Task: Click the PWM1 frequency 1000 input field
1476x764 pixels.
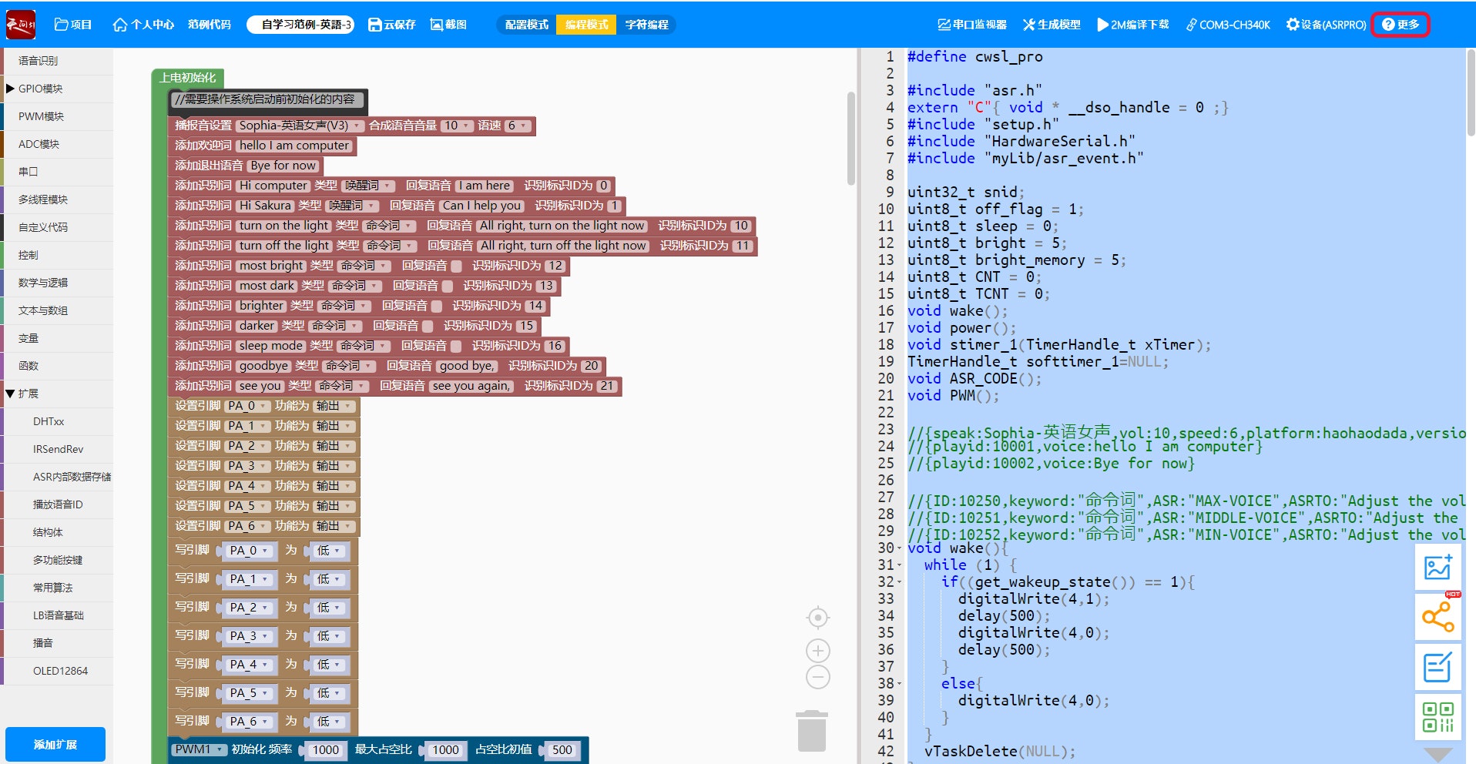Action: tap(325, 750)
